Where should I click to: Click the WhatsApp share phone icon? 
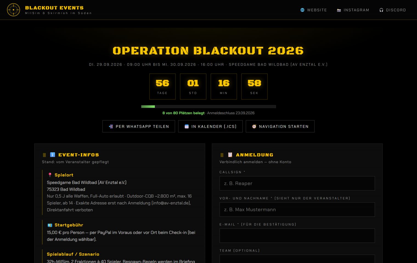(x=111, y=126)
